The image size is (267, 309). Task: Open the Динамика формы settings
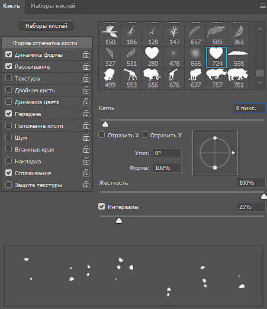point(38,55)
